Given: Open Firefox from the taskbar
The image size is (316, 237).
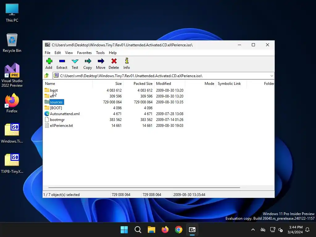Looking at the screenshot, I should (165, 230).
